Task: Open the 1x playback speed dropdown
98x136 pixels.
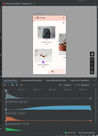Action: point(22,85)
